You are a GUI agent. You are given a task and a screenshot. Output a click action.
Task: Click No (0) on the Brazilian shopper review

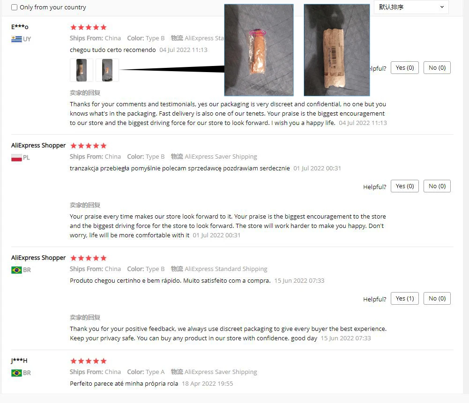[437, 299]
